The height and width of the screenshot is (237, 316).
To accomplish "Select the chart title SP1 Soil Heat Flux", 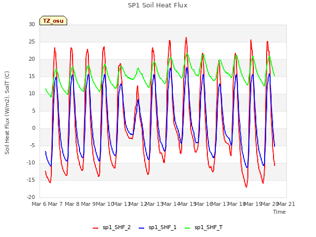I will click(x=158, y=5).
